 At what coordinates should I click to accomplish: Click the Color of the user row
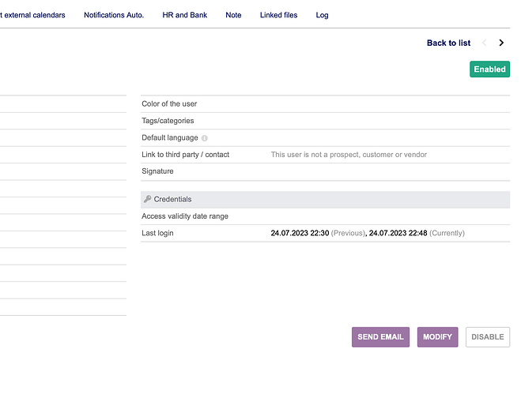click(325, 104)
